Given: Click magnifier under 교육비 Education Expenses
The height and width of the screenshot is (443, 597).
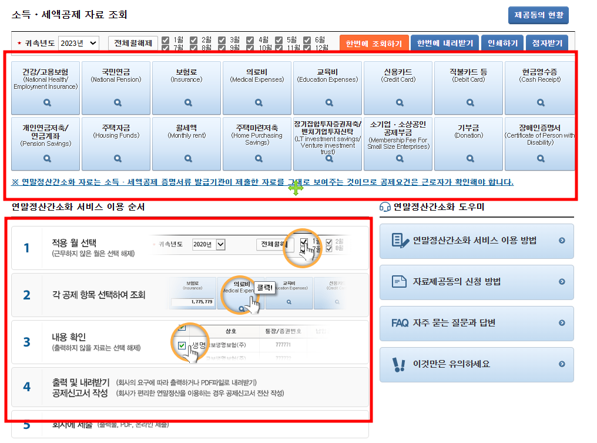Looking at the screenshot, I should [x=329, y=102].
